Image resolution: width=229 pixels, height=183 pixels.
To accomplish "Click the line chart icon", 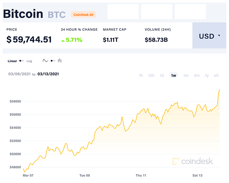I will [x=45, y=61].
